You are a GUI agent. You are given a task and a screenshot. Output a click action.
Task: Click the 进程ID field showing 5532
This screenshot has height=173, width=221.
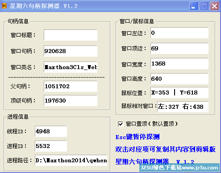[51, 146]
